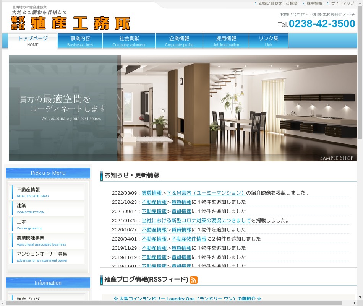363x306 pixels.
Task: Open the 事業内容 Business Lines tab
Action: pos(80,41)
